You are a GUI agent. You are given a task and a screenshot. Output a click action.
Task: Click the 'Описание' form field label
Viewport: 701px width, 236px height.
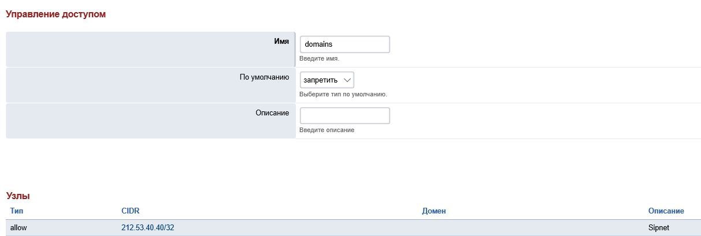coord(272,113)
